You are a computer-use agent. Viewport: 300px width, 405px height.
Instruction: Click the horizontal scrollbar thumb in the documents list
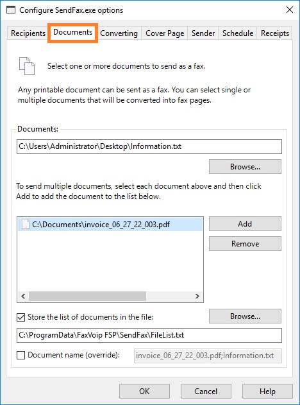87,296
